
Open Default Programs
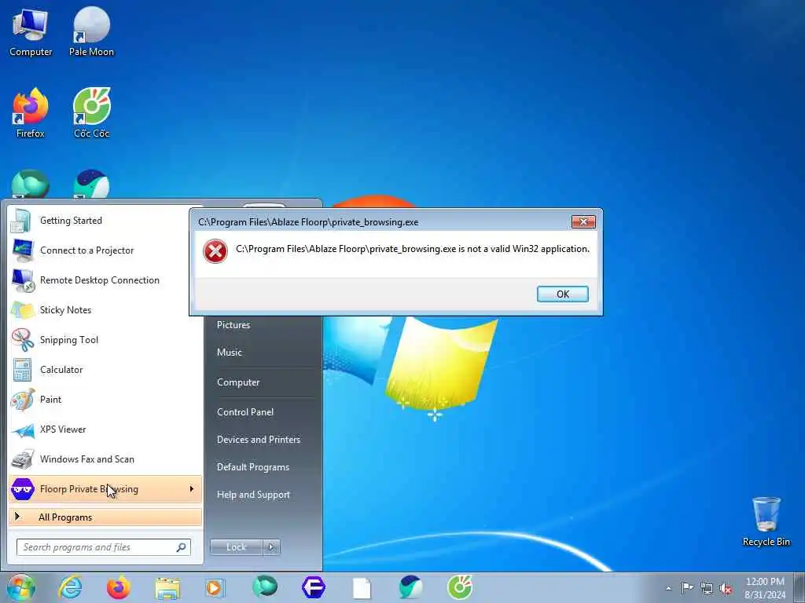[252, 467]
